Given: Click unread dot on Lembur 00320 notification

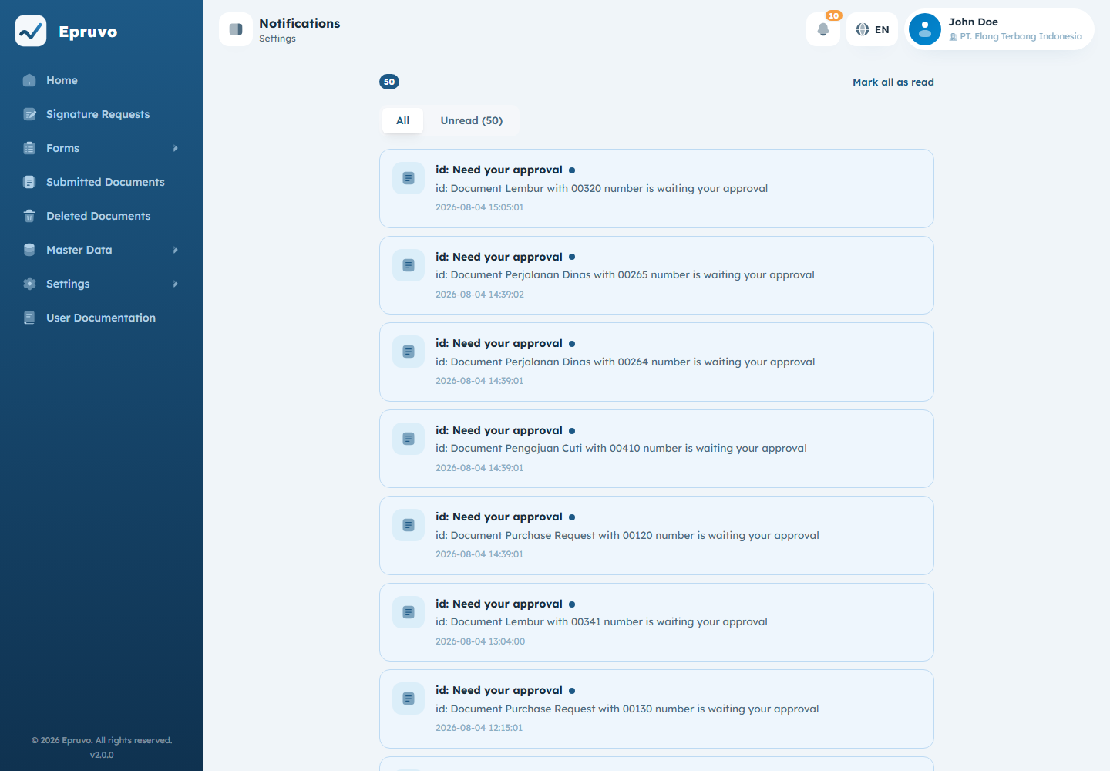Looking at the screenshot, I should pos(572,170).
